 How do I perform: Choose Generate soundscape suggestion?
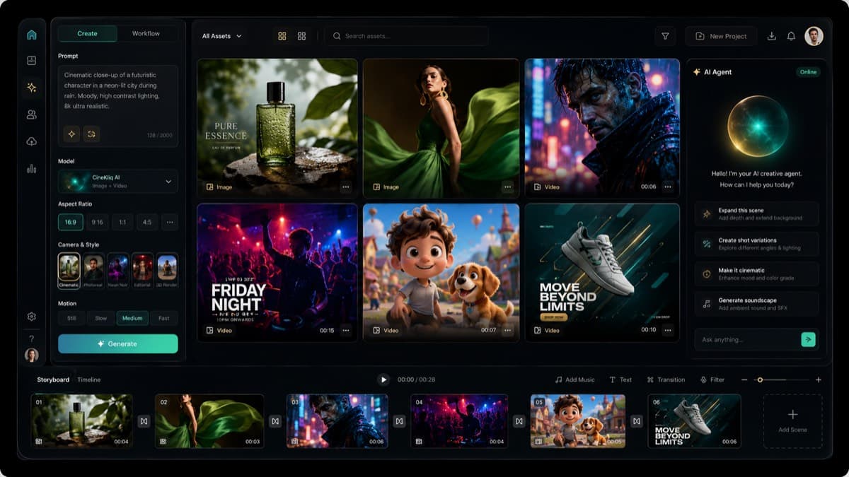click(756, 304)
